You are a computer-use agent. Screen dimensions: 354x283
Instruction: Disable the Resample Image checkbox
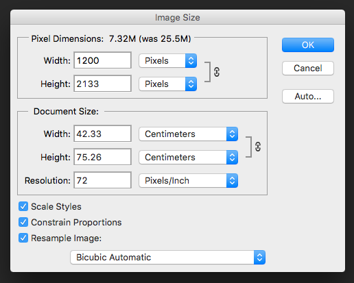[x=23, y=238]
